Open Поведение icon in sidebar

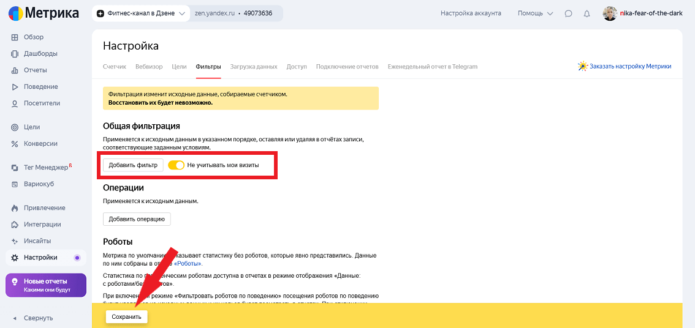[x=15, y=87]
